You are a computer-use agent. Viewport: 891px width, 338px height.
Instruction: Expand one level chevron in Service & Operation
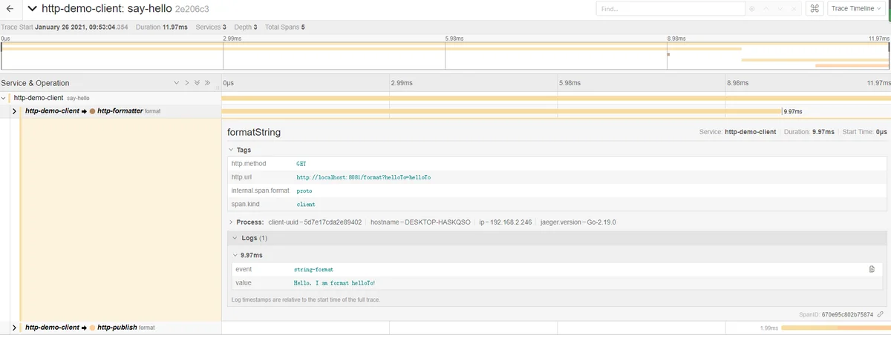point(177,83)
